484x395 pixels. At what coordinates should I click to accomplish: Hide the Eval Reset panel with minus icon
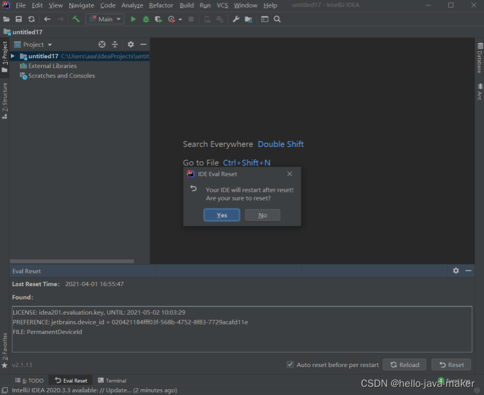(x=468, y=271)
